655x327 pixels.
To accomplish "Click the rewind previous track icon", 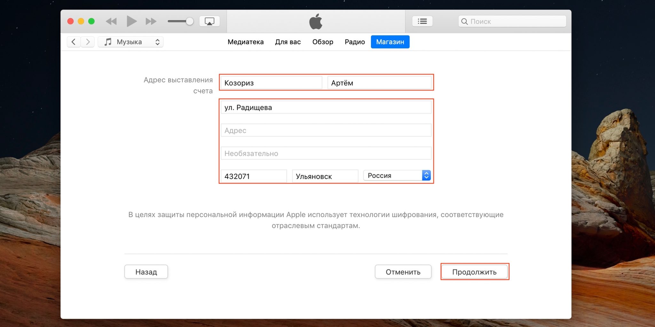I will click(111, 21).
